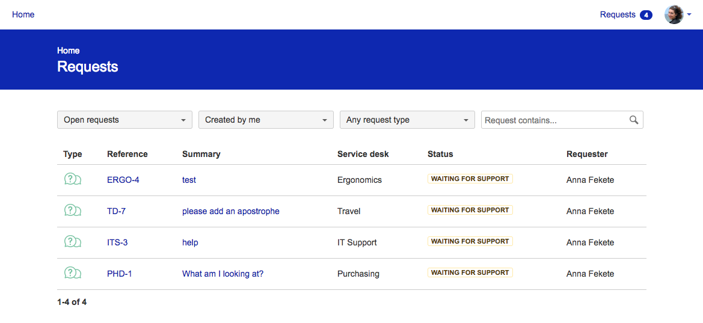703x323 pixels.
Task: Click the request type icon for TD-7
Action: 73,211
